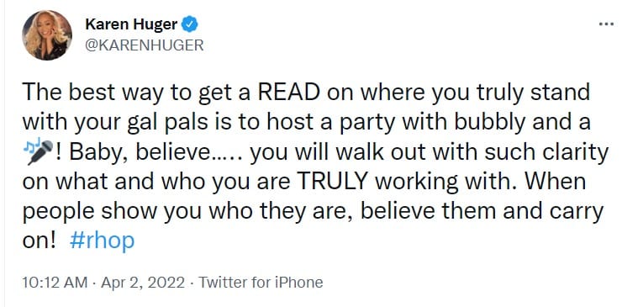Click the 10:12 AM timestamp
622x307 pixels.
[x=55, y=283]
